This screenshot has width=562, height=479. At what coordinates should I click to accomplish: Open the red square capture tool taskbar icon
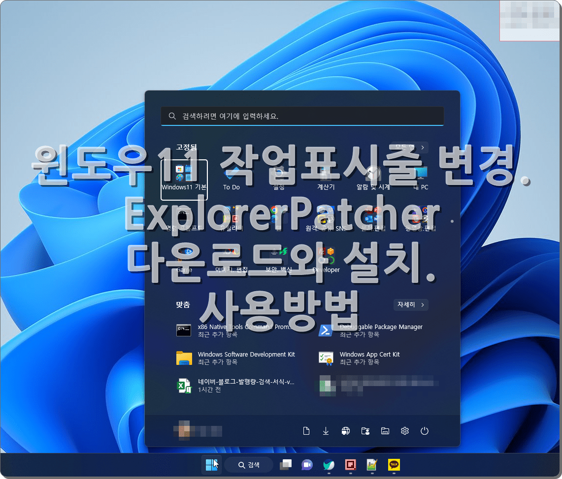350,465
